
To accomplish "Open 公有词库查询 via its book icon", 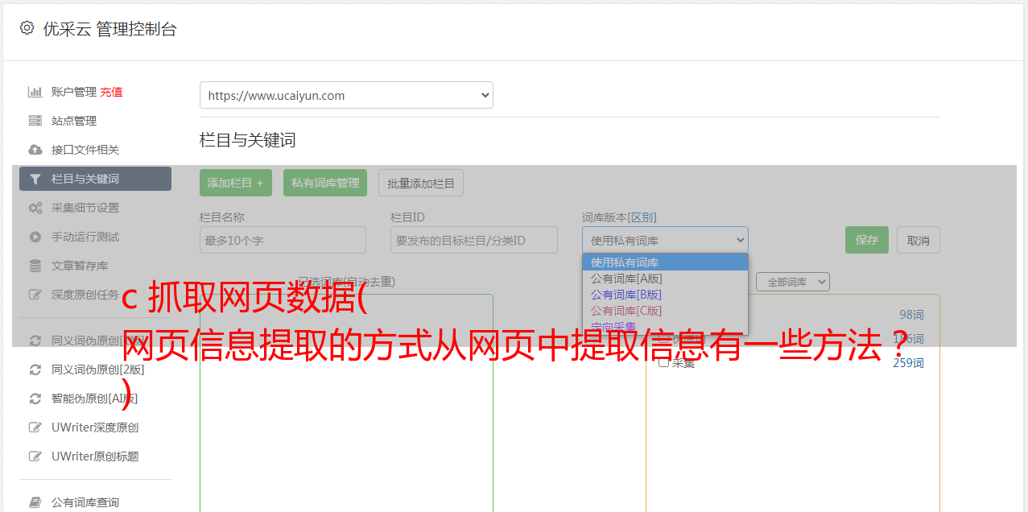I will click(x=35, y=502).
